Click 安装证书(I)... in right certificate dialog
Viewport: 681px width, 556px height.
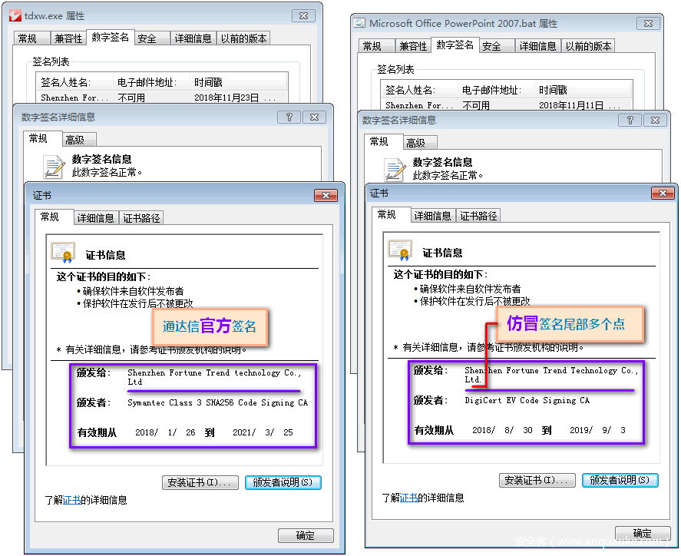[537, 480]
